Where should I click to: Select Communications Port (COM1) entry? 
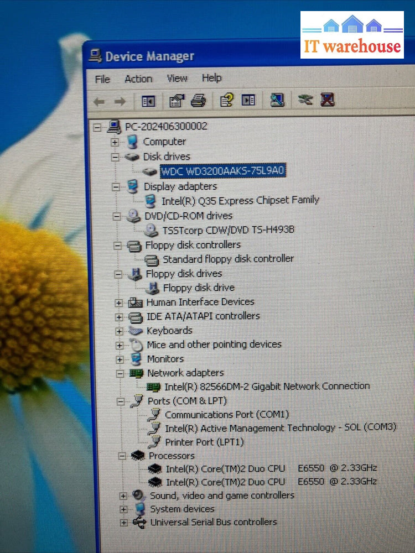[x=227, y=414]
